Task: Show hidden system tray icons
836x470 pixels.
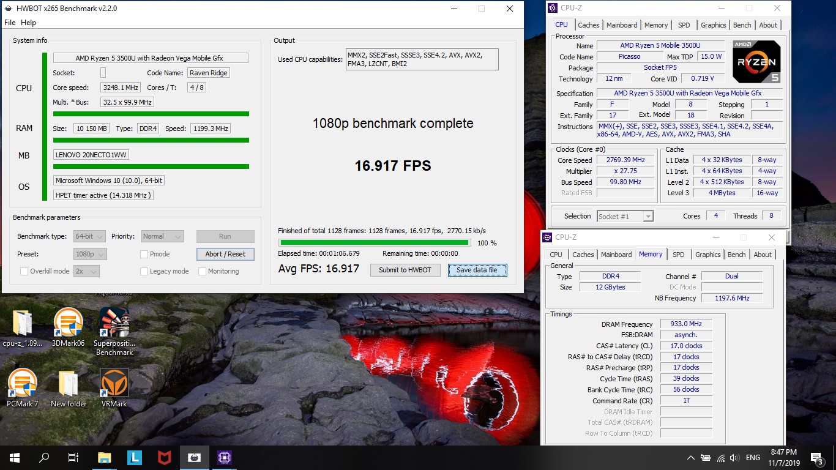Action: point(691,457)
